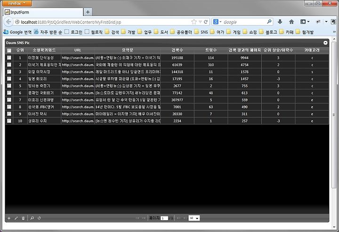Go to last page pager icon
The width and height of the screenshot is (339, 232).
click(185, 218)
